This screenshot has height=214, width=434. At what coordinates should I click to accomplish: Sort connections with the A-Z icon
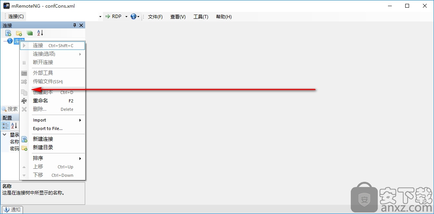pyautogui.click(x=40, y=33)
